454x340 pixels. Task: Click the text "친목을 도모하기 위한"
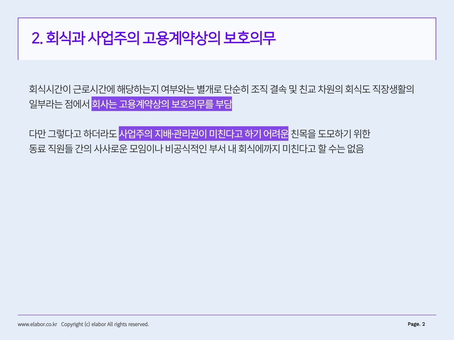[x=330, y=134]
